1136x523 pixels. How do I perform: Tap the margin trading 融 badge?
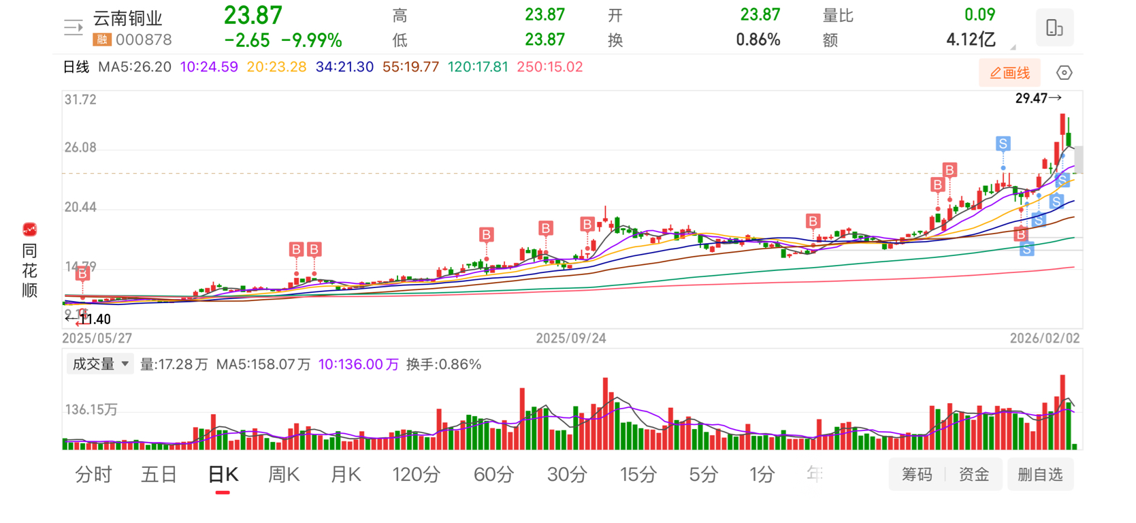(101, 39)
